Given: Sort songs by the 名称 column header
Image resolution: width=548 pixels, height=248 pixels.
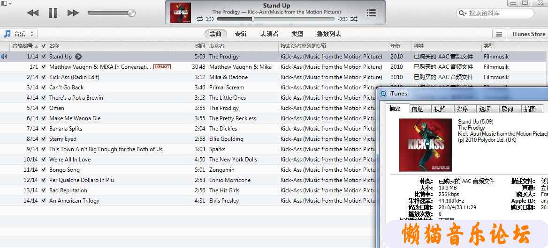Looking at the screenshot, I should point(110,46).
